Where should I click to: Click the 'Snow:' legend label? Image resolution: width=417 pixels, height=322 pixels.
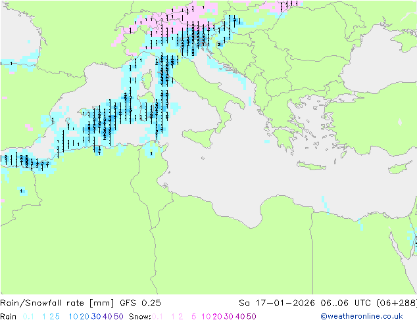[x=140, y=317]
